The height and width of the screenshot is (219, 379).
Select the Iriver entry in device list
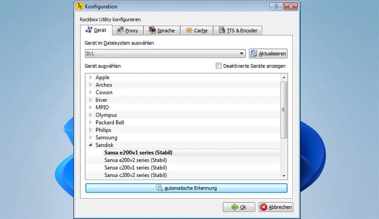click(x=101, y=100)
